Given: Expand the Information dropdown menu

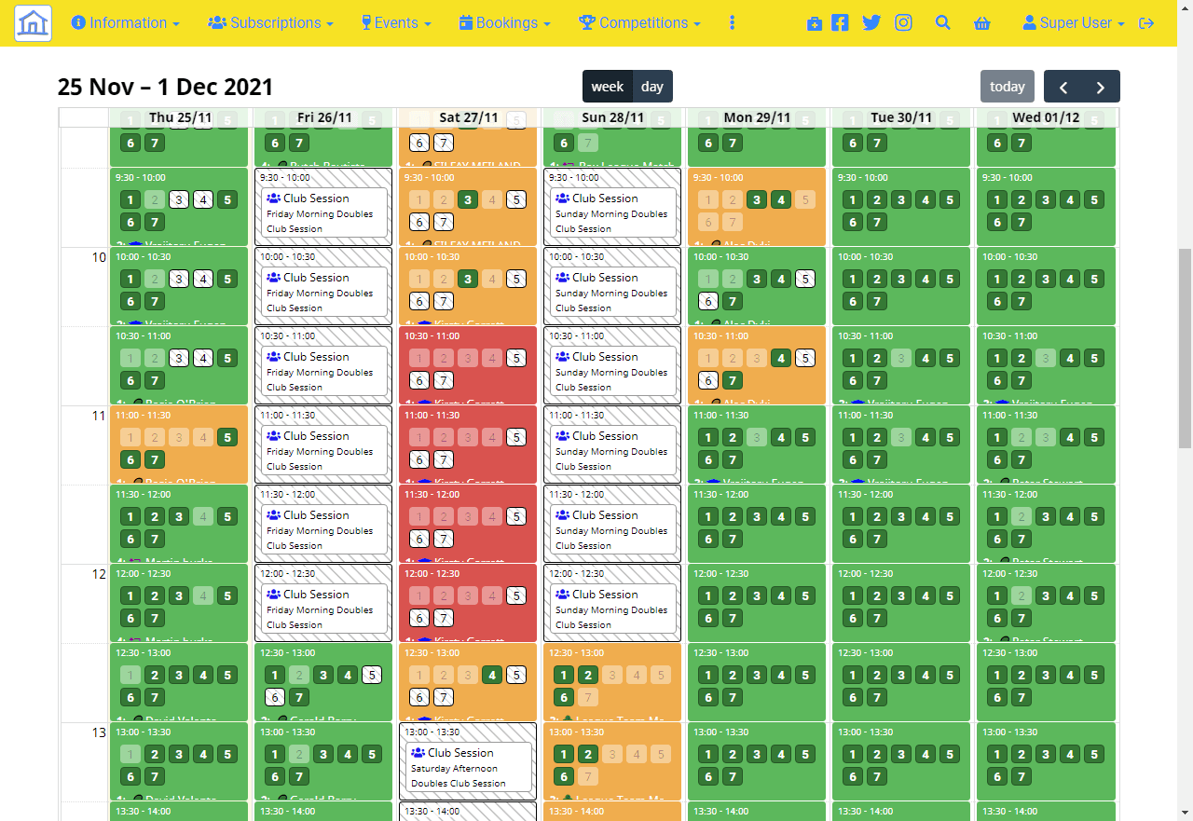Looking at the screenshot, I should coord(125,23).
